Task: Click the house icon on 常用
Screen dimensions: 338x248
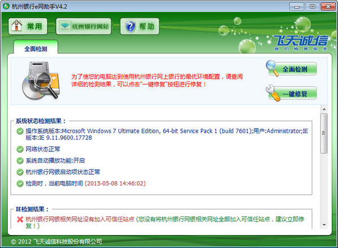Action: pos(17,25)
